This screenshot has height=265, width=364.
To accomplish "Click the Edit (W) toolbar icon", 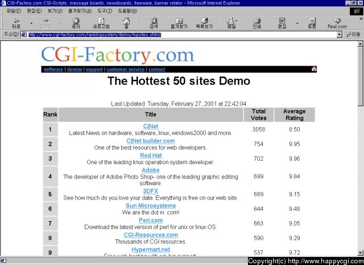I will (x=282, y=23).
